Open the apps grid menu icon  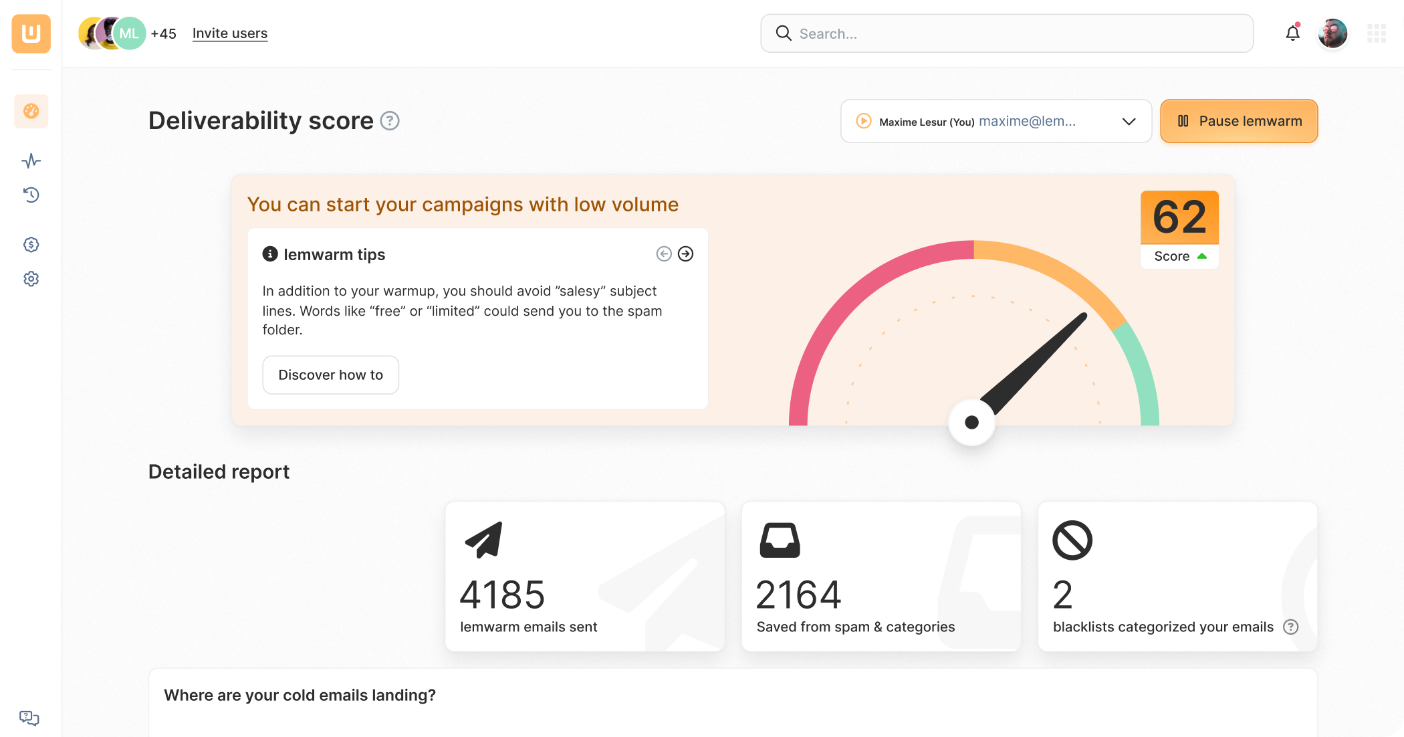click(1376, 33)
